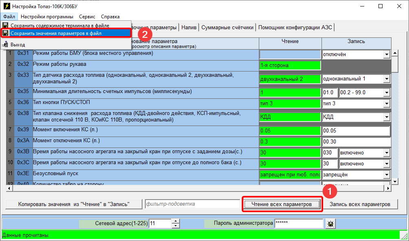Click the Чтение column header
The image size is (409, 241).
click(290, 43)
